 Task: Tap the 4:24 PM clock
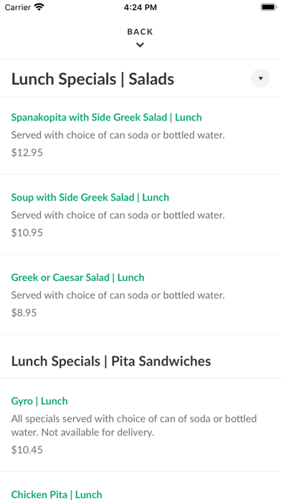pyautogui.click(x=140, y=7)
